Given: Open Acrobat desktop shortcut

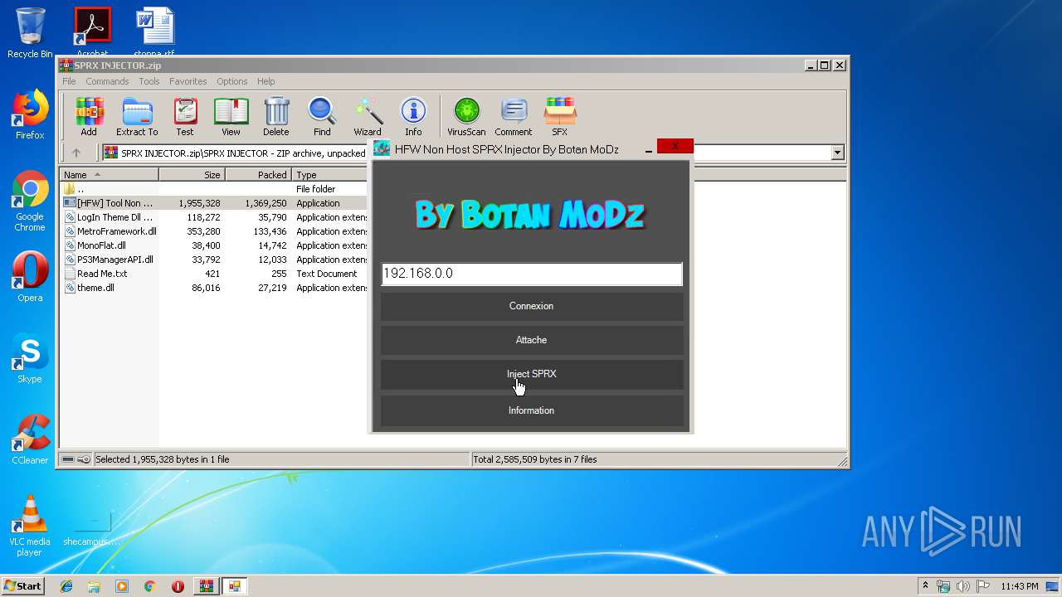Looking at the screenshot, I should tap(92, 32).
